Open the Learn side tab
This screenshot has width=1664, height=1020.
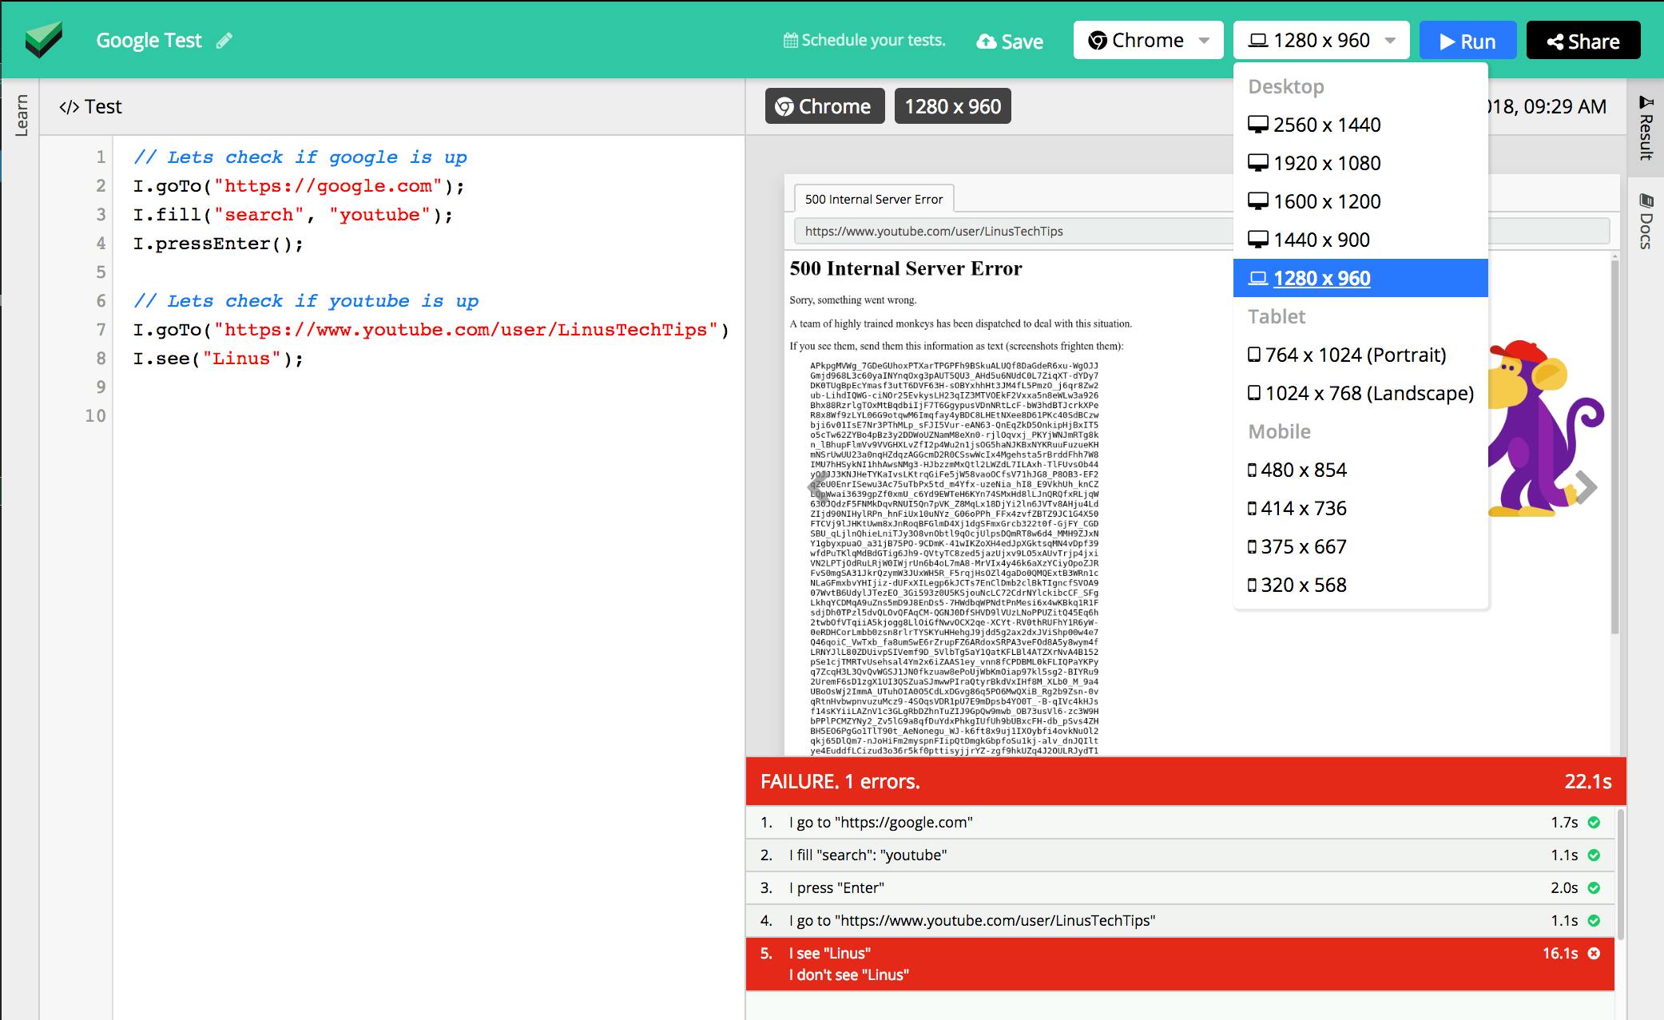tap(21, 115)
